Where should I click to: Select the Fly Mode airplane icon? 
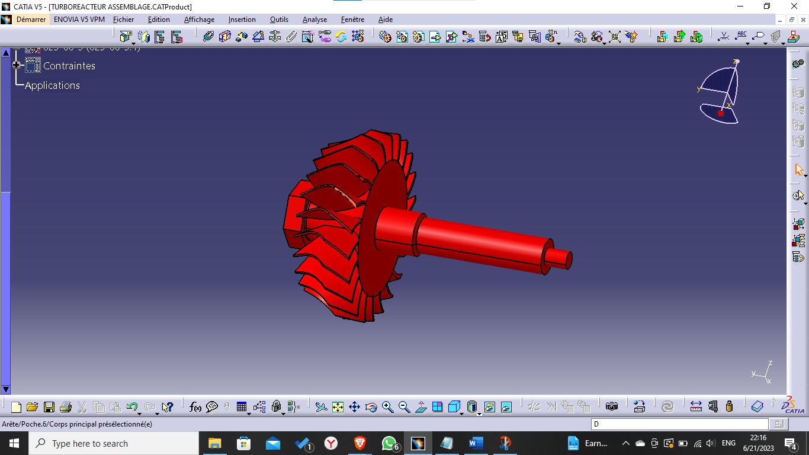click(x=321, y=407)
